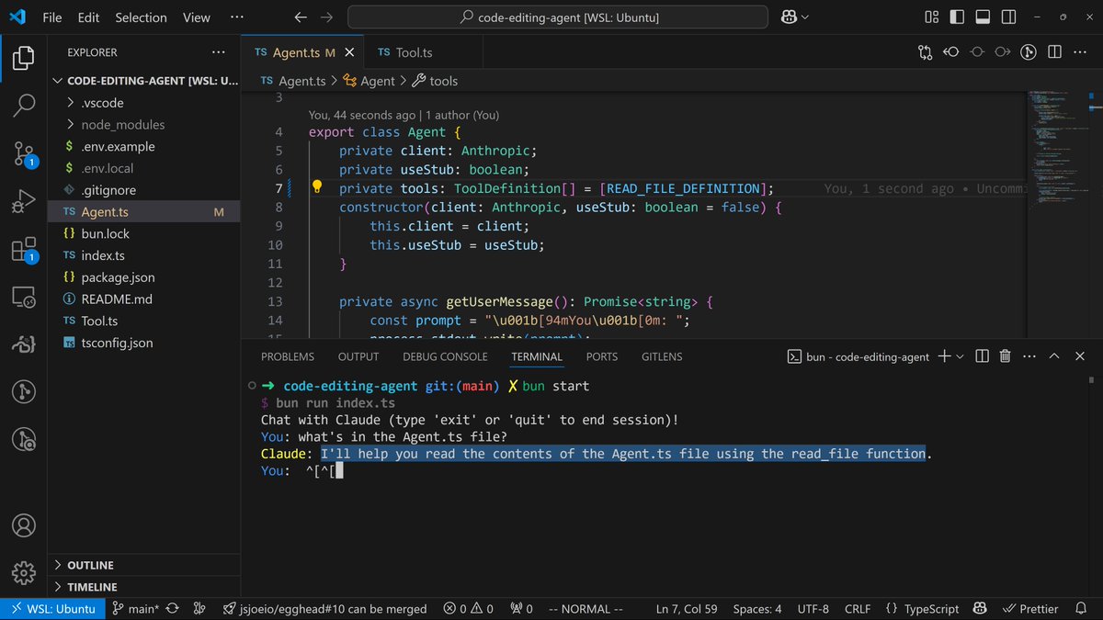Screen dimensions: 1103x620
Task: Go back with the navigation arrow
Action: tap(301, 17)
